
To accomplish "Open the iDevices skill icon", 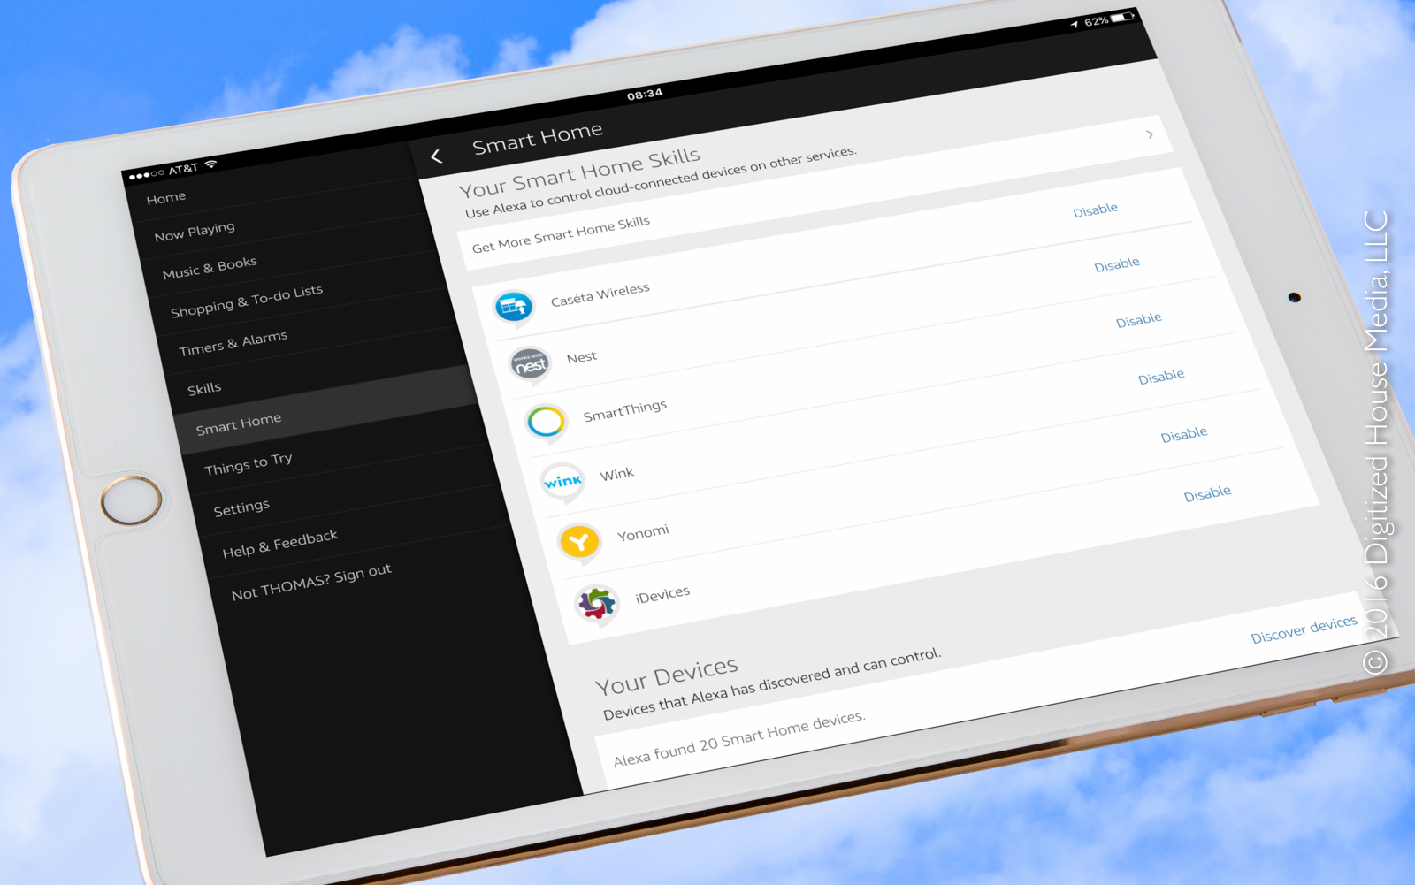I will click(x=596, y=605).
